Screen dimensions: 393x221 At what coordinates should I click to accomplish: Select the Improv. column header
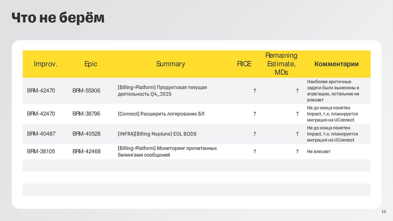[x=45, y=64]
